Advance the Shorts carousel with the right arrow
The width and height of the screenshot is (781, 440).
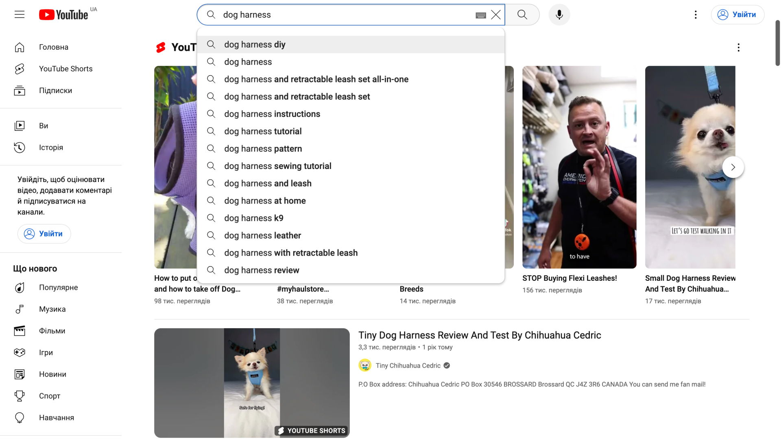[x=733, y=167]
